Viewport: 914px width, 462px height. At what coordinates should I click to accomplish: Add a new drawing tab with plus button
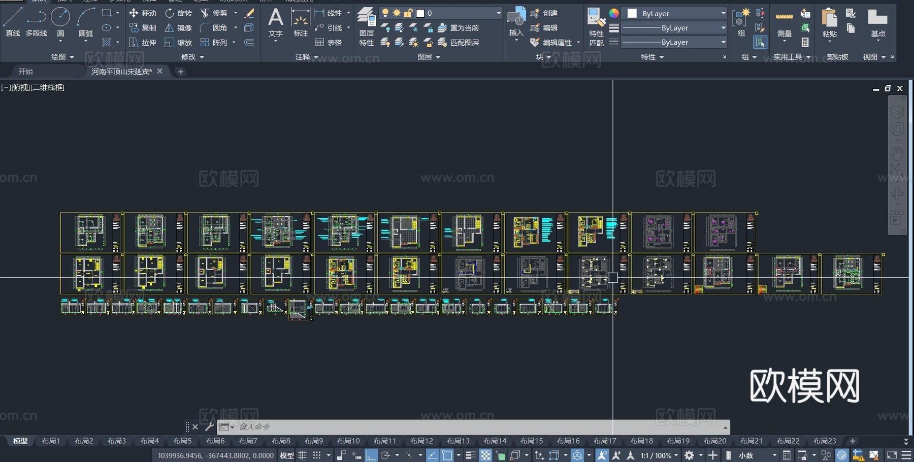coord(180,72)
